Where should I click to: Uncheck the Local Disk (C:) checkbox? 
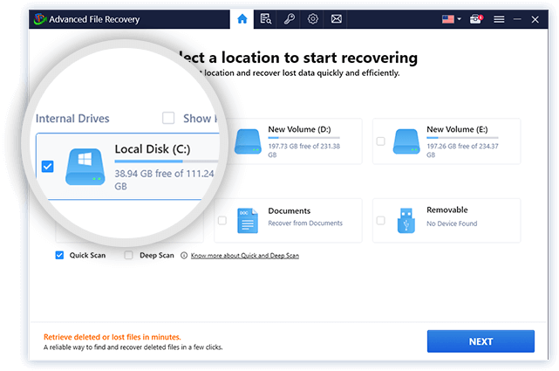(x=47, y=166)
